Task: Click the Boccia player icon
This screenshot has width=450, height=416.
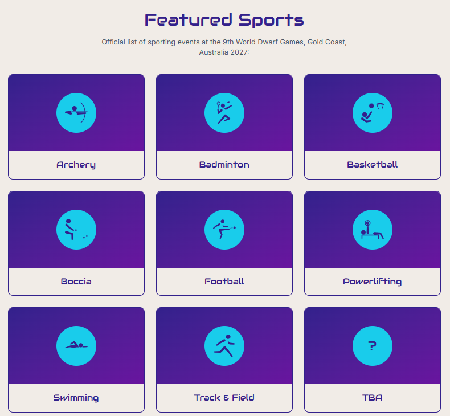Action: [x=76, y=230]
